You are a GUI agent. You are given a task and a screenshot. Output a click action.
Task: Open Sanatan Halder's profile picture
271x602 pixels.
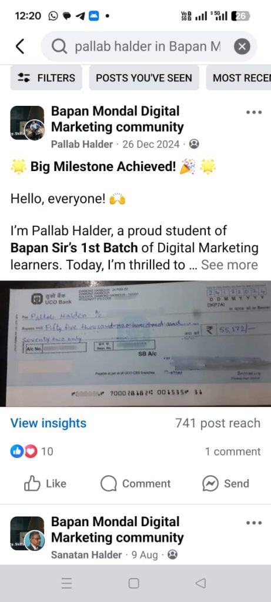(35, 541)
